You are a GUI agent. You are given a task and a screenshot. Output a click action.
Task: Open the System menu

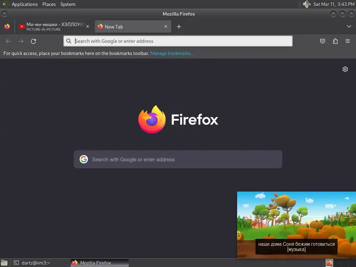(x=68, y=4)
